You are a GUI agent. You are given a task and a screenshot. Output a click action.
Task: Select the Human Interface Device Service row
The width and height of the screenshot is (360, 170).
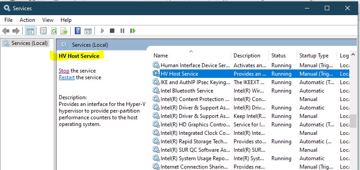point(251,65)
